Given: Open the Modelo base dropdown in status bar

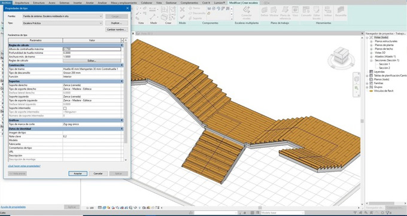Looking at the screenshot, I should click(283, 213).
